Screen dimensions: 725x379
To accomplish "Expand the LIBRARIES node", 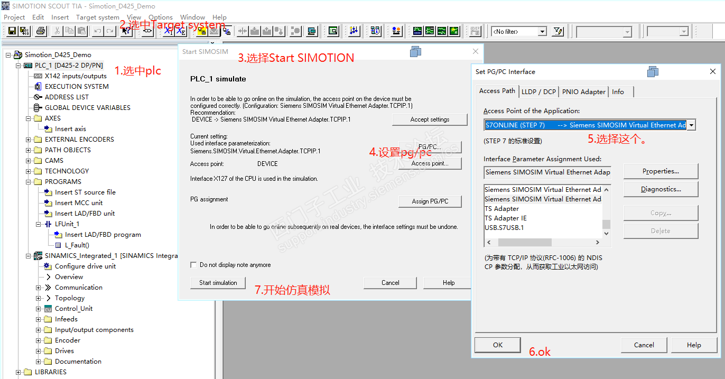I will click(18, 372).
